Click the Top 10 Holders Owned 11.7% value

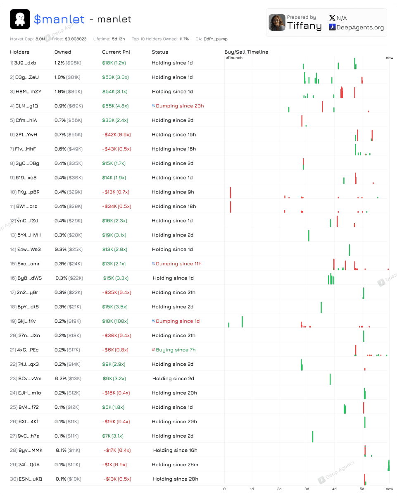(184, 39)
